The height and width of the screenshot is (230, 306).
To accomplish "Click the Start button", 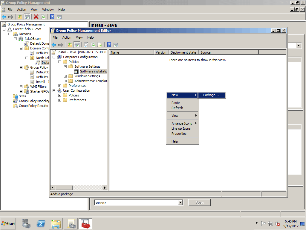I will tap(8, 223).
